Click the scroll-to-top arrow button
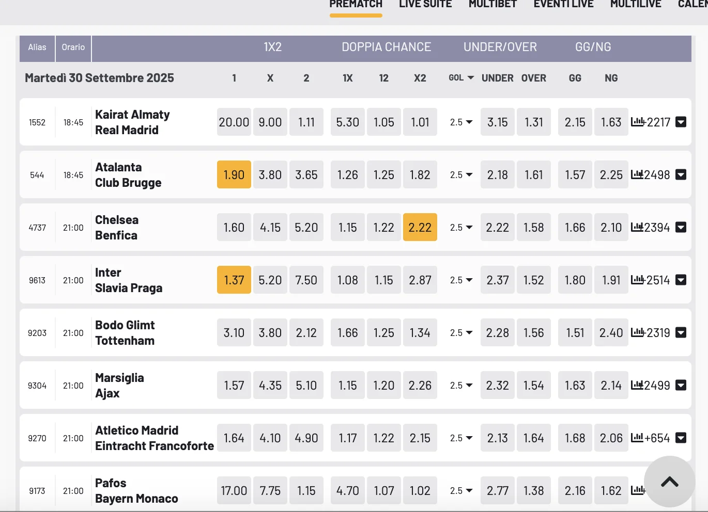 (669, 482)
